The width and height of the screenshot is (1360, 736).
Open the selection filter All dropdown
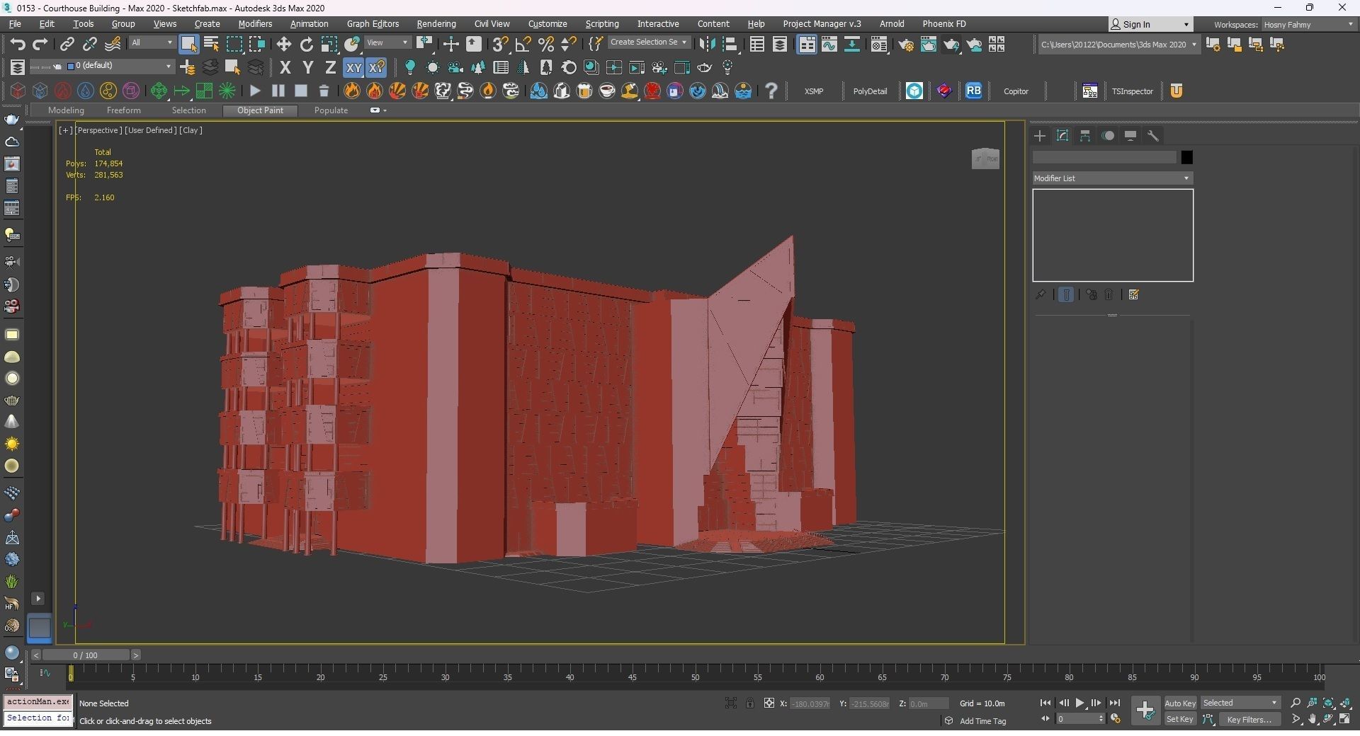click(x=152, y=43)
